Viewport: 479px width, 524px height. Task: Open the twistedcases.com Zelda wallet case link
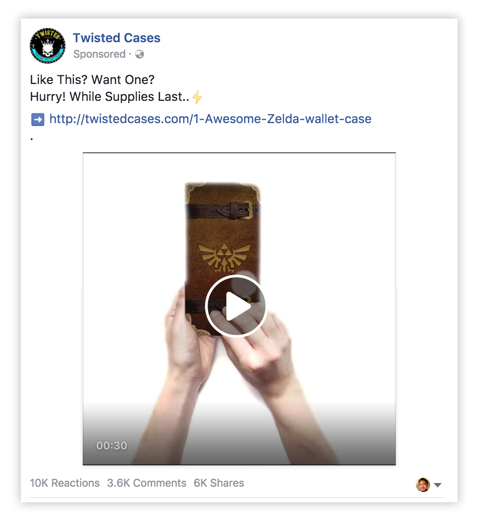point(210,119)
